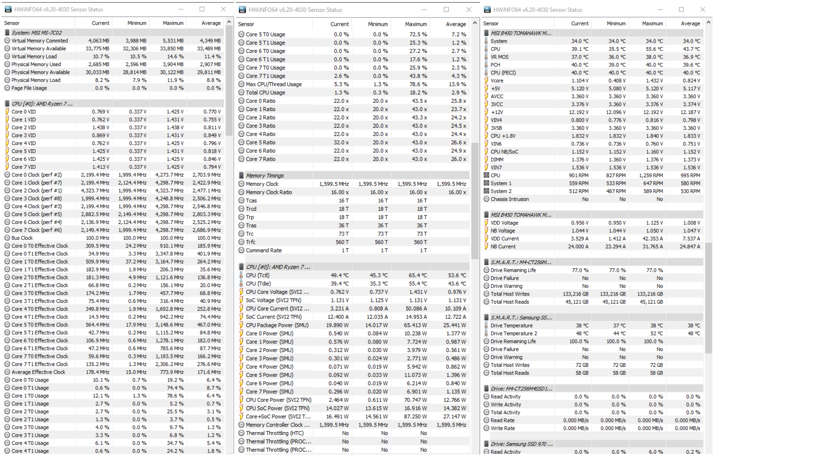This screenshot has width=815, height=458.
Task: Click the Average column header in right window
Action: 690,24
